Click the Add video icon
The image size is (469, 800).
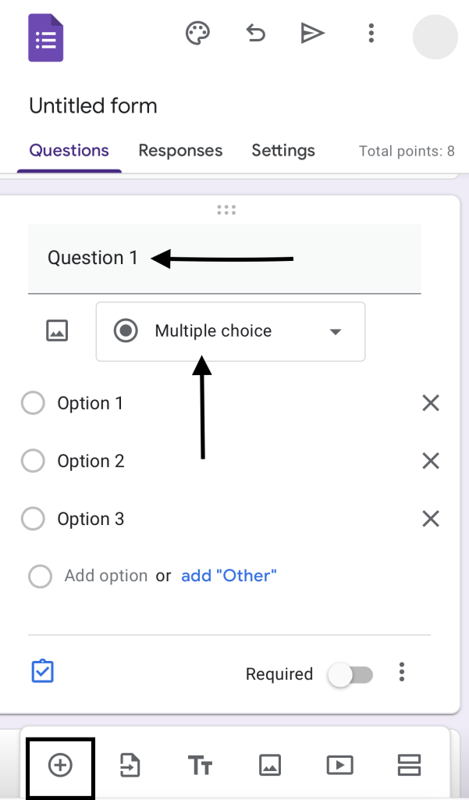[x=339, y=766]
